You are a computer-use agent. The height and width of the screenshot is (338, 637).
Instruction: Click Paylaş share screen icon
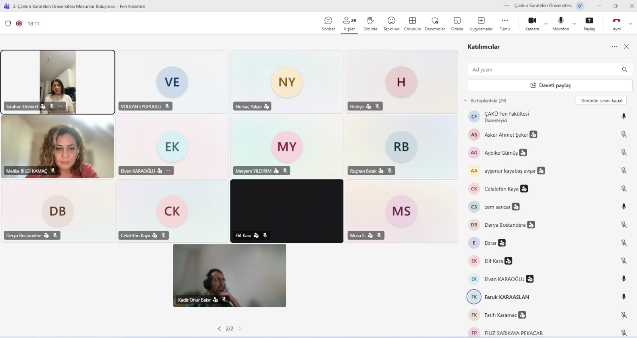(x=589, y=23)
